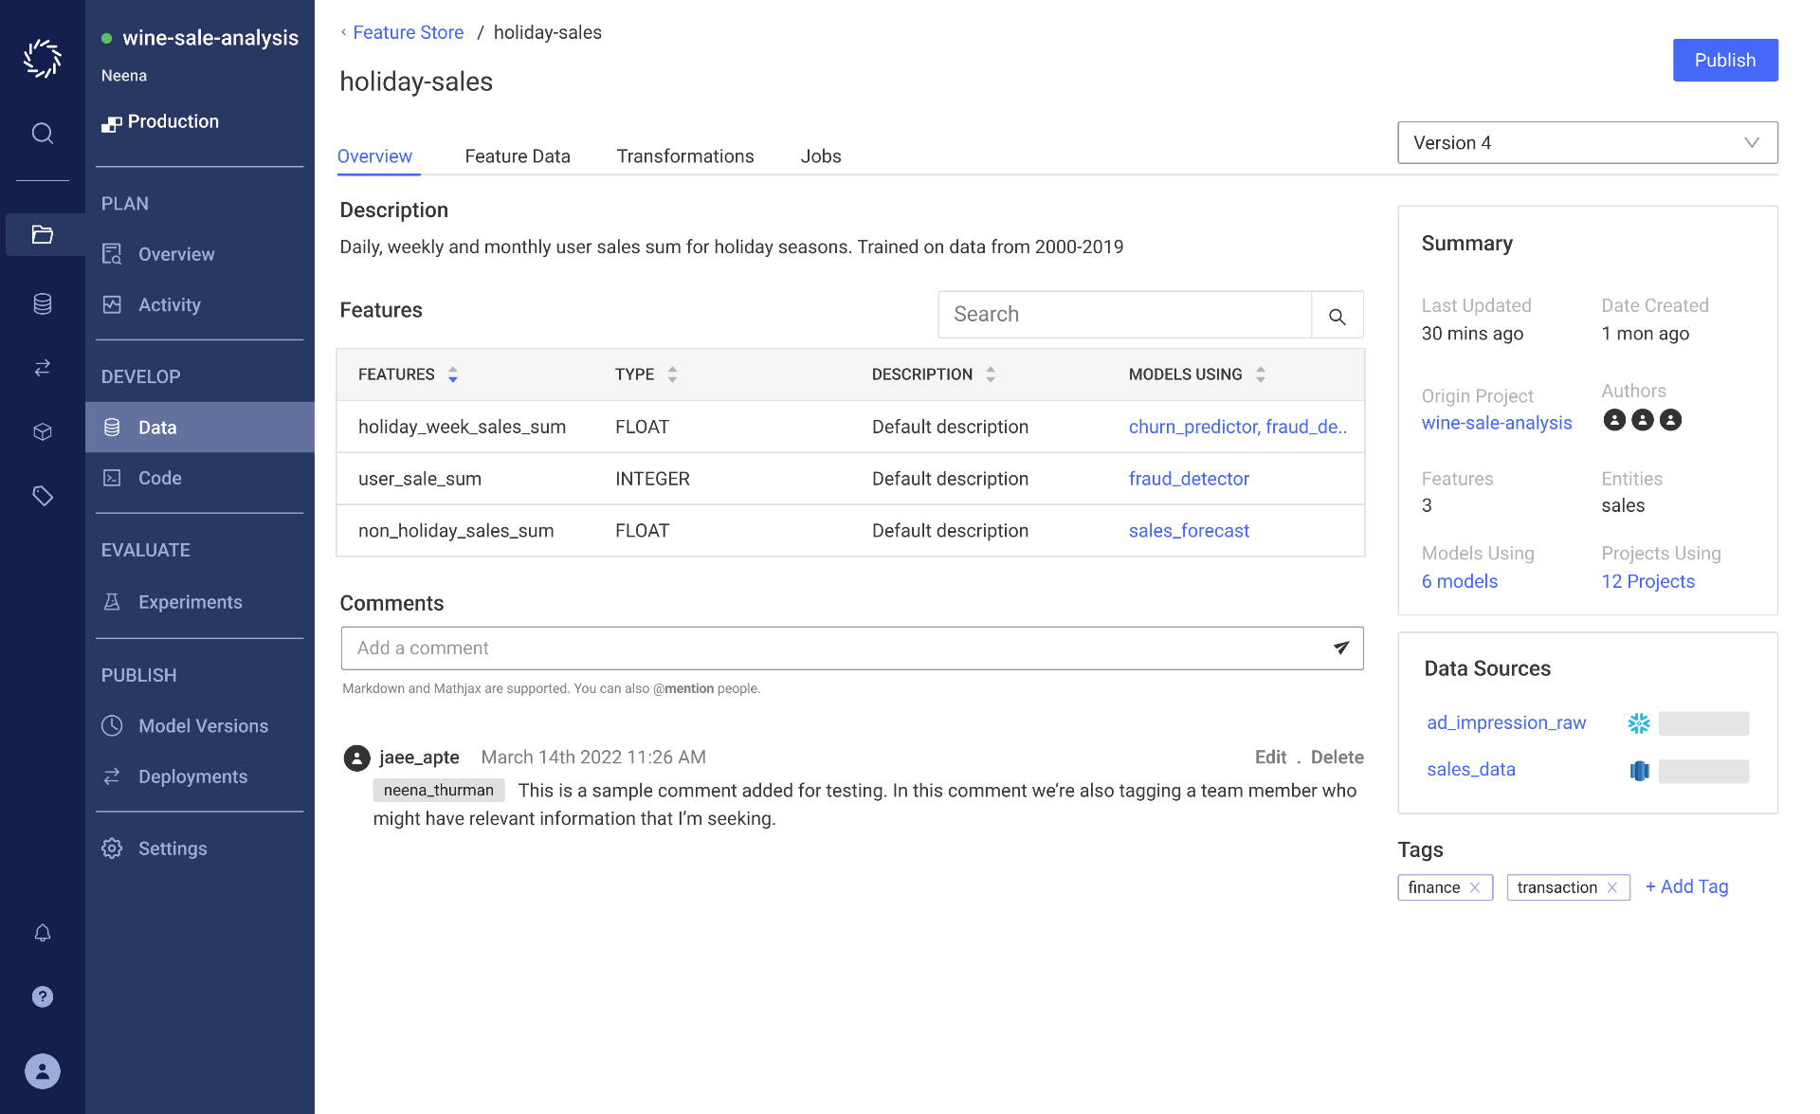Switch to the Transformations tab

tap(685, 156)
